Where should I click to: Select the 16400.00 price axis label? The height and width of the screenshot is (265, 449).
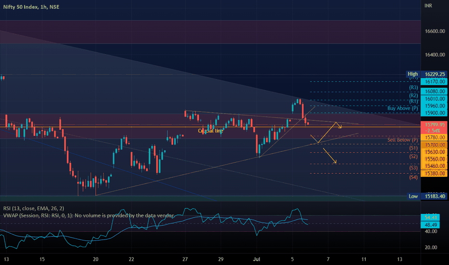click(435, 55)
